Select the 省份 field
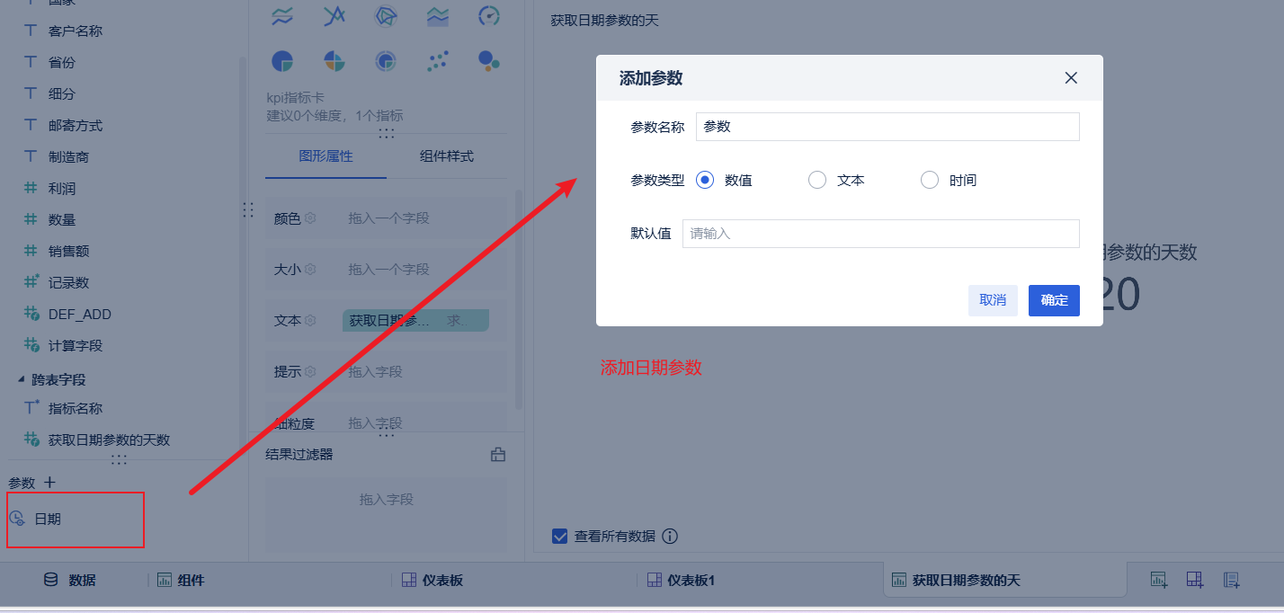The width and height of the screenshot is (1284, 613). click(62, 62)
